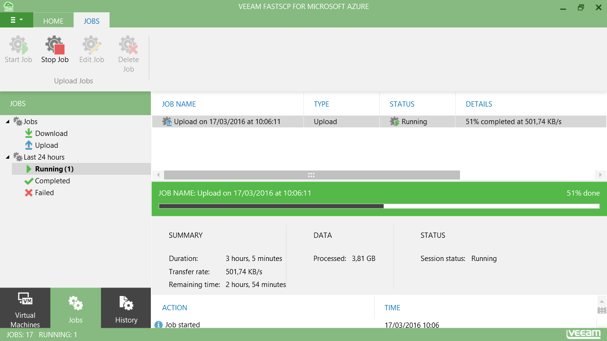Open the Virtual Machines view
Viewport: 607px width, 341px height.
[x=25, y=308]
